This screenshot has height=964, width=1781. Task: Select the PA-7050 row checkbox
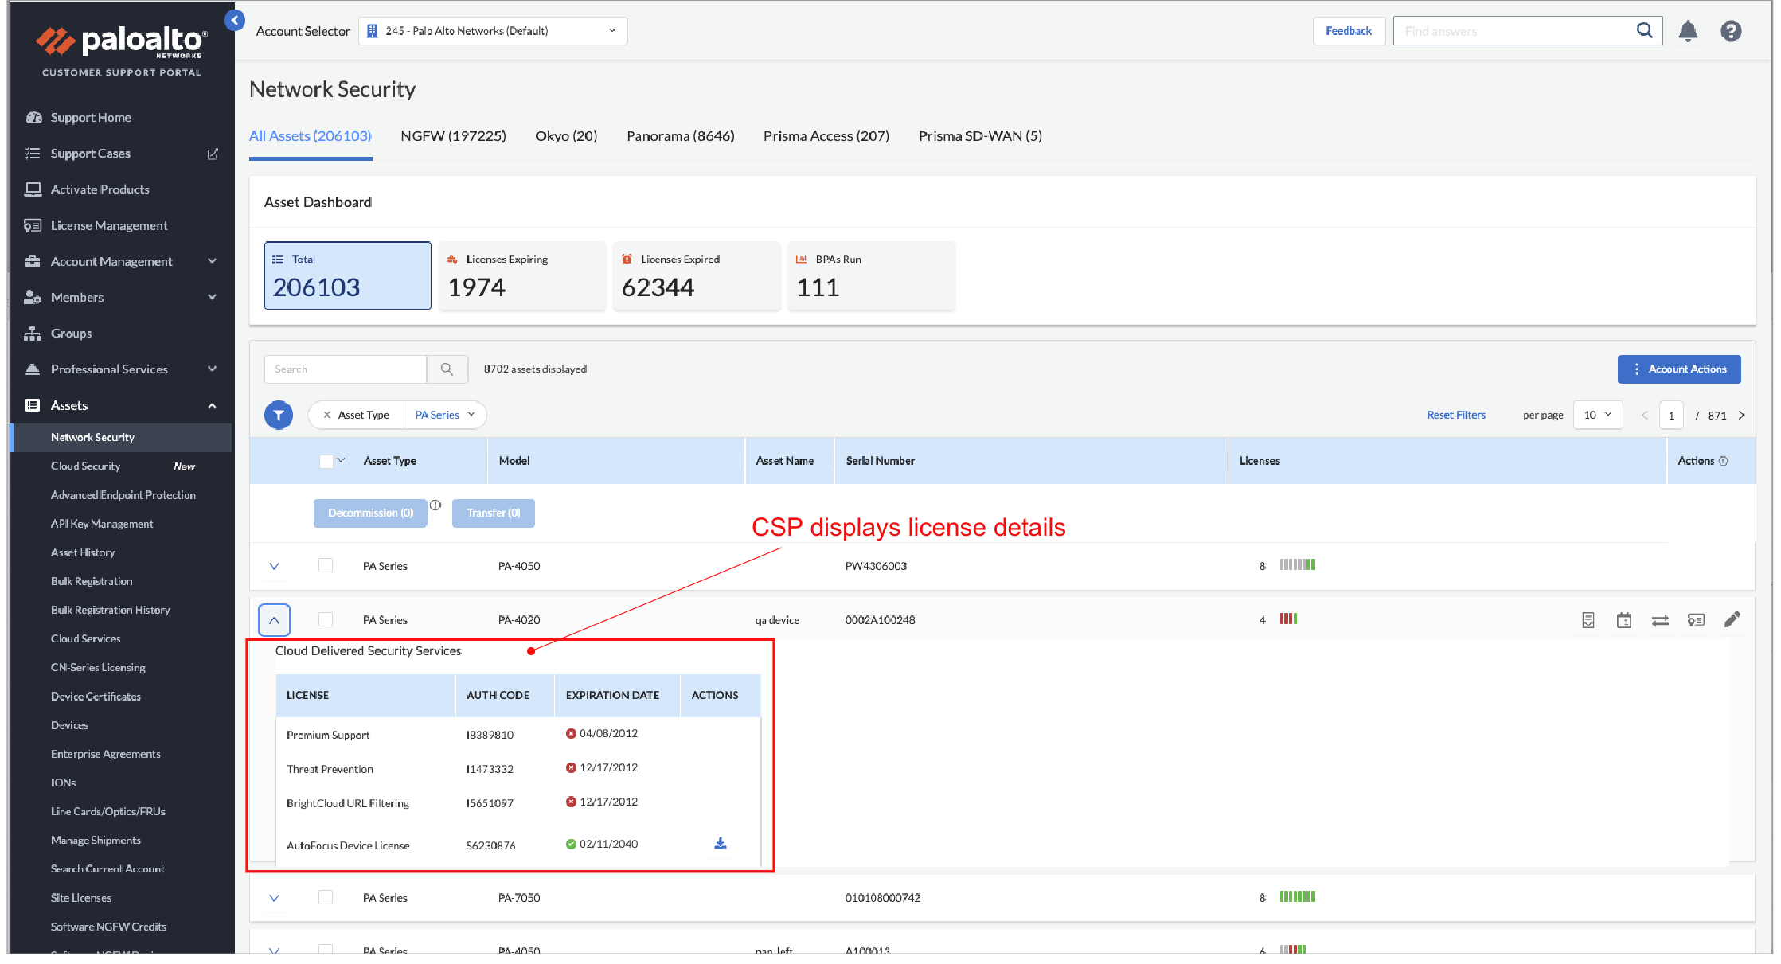point(326,897)
